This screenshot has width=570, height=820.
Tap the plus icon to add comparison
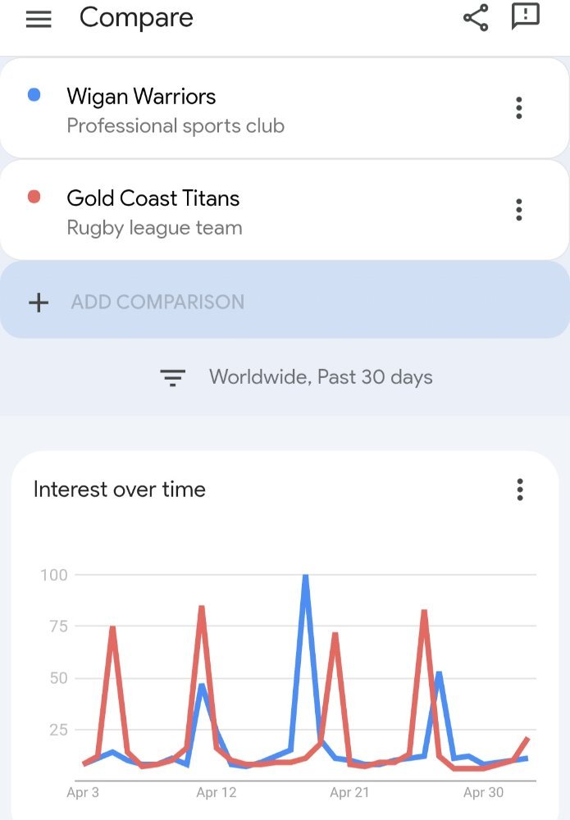(x=39, y=303)
